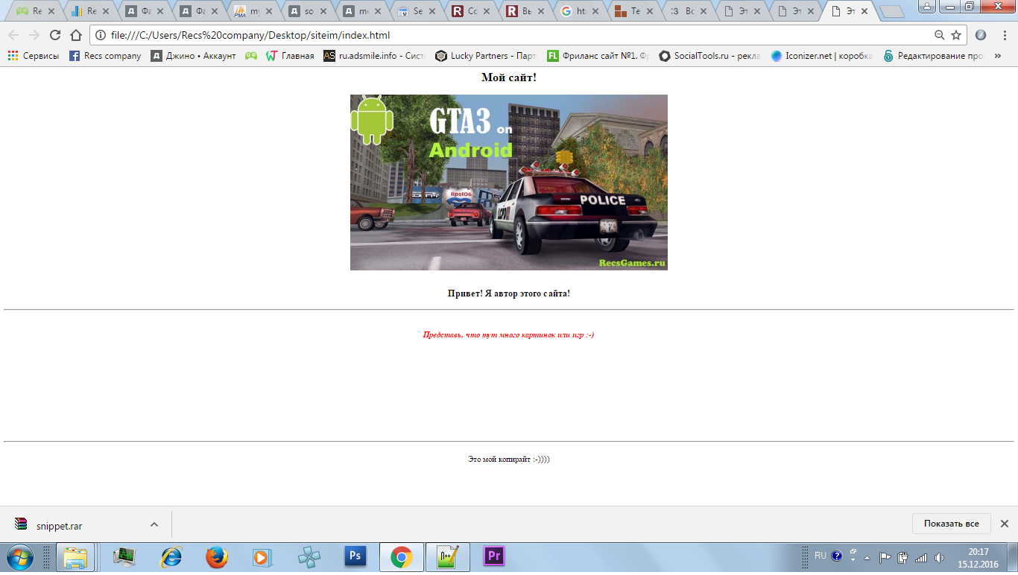Open the Action Center flag tray icon
1018x575 pixels.
tap(885, 557)
